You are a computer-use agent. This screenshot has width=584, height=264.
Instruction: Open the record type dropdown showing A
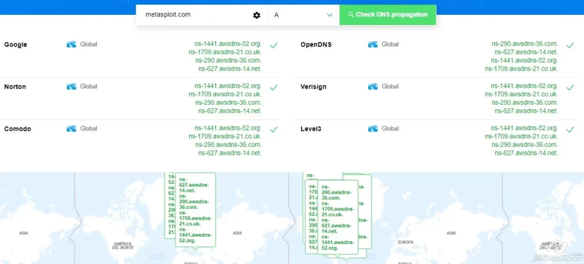click(x=303, y=15)
